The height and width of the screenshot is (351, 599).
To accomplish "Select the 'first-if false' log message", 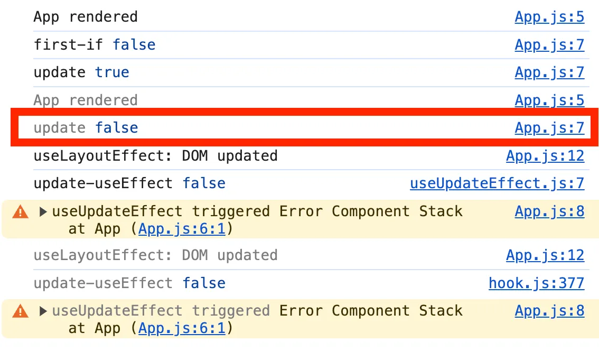I will coord(95,45).
